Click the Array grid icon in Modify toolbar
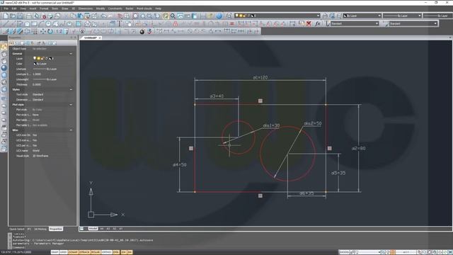453x255 pixels. [x=35, y=31]
